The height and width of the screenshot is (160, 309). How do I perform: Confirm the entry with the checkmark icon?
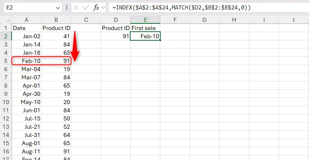click(x=86, y=8)
